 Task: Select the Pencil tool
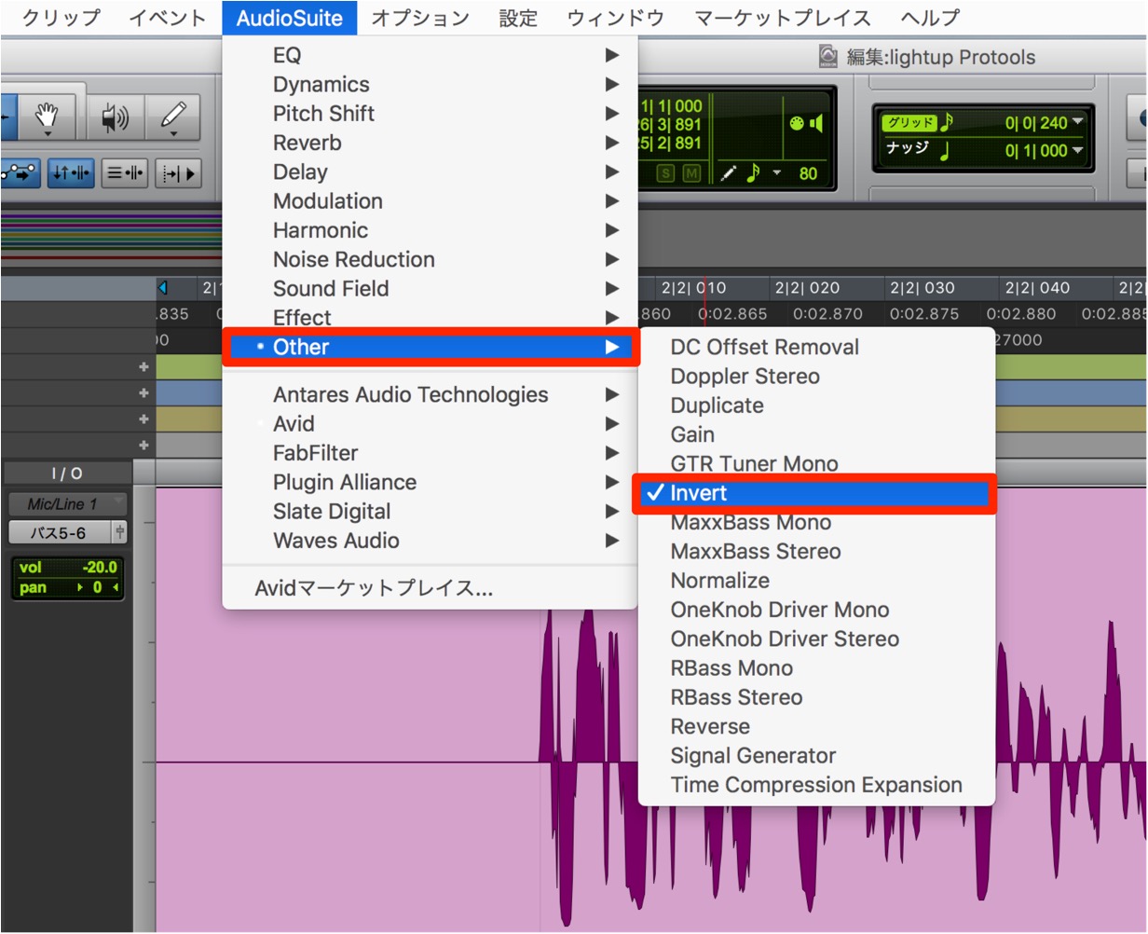tap(173, 117)
